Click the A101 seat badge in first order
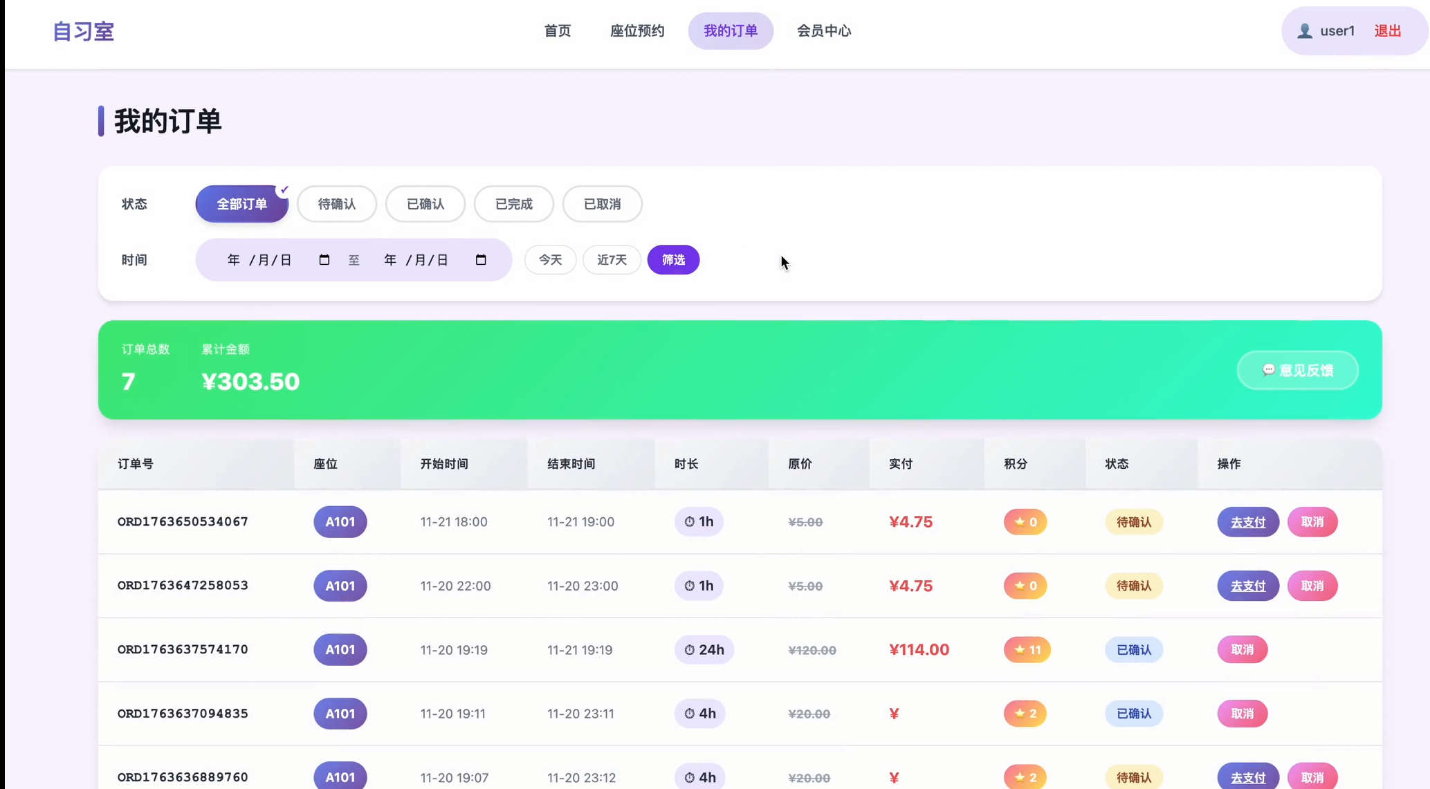1430x789 pixels. point(340,522)
